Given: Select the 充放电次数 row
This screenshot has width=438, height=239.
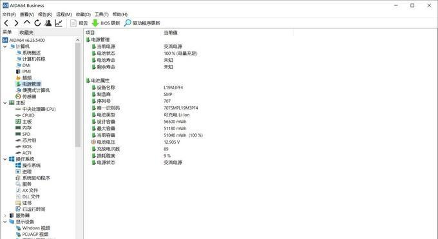Looking at the screenshot, I should 130,149.
